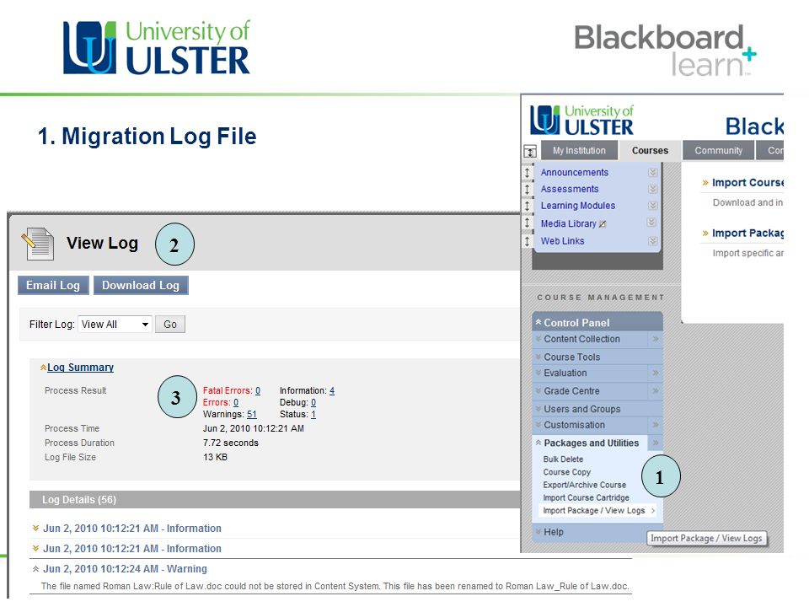Collapse the Packages and Utilities section
Screen dimensions: 809x607
point(538,443)
